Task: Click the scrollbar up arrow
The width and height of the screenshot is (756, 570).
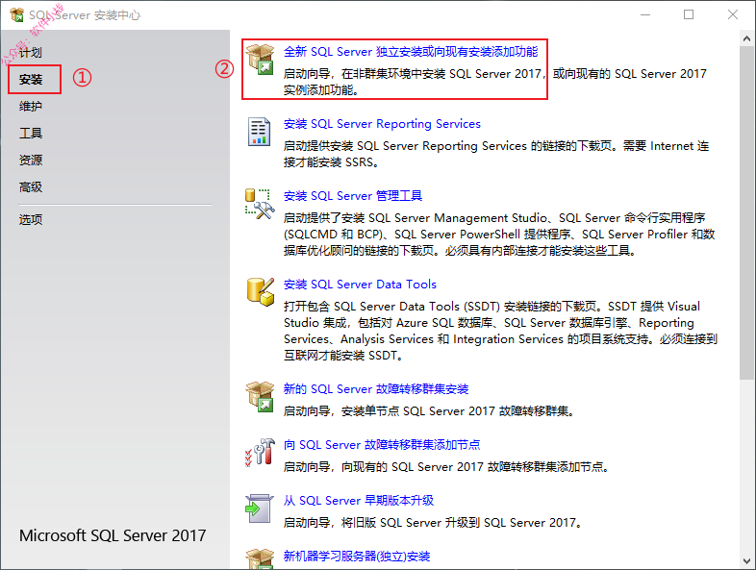Action: click(746, 38)
